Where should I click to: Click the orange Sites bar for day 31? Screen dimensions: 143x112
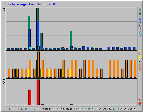[x=135, y=69]
